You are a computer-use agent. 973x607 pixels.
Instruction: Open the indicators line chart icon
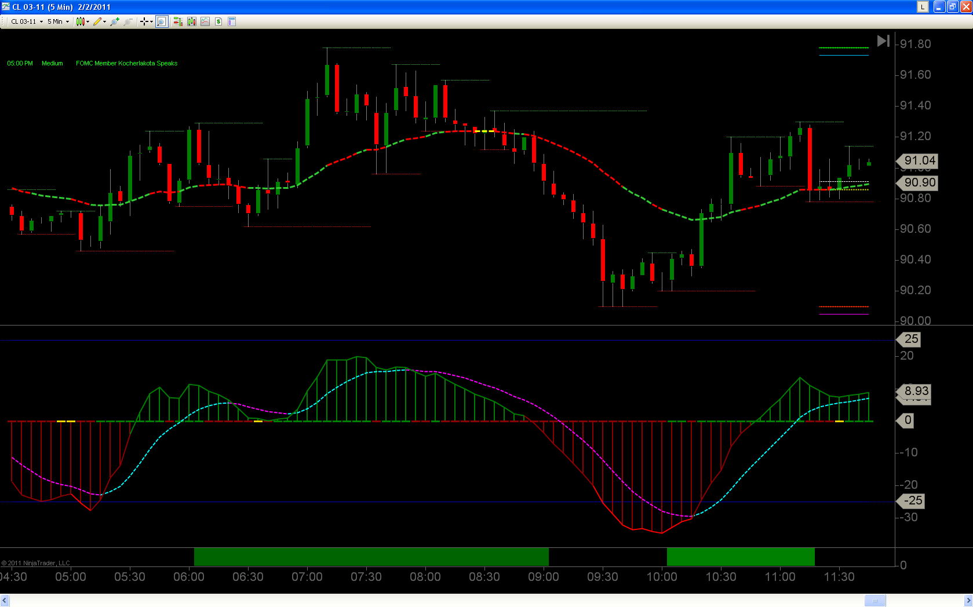[x=205, y=21]
